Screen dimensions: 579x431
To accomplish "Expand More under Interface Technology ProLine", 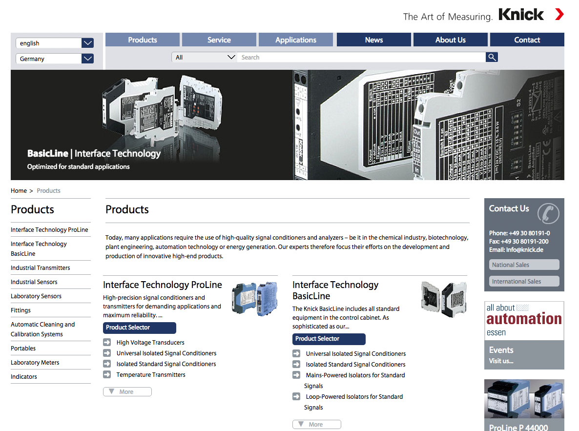I will [127, 391].
